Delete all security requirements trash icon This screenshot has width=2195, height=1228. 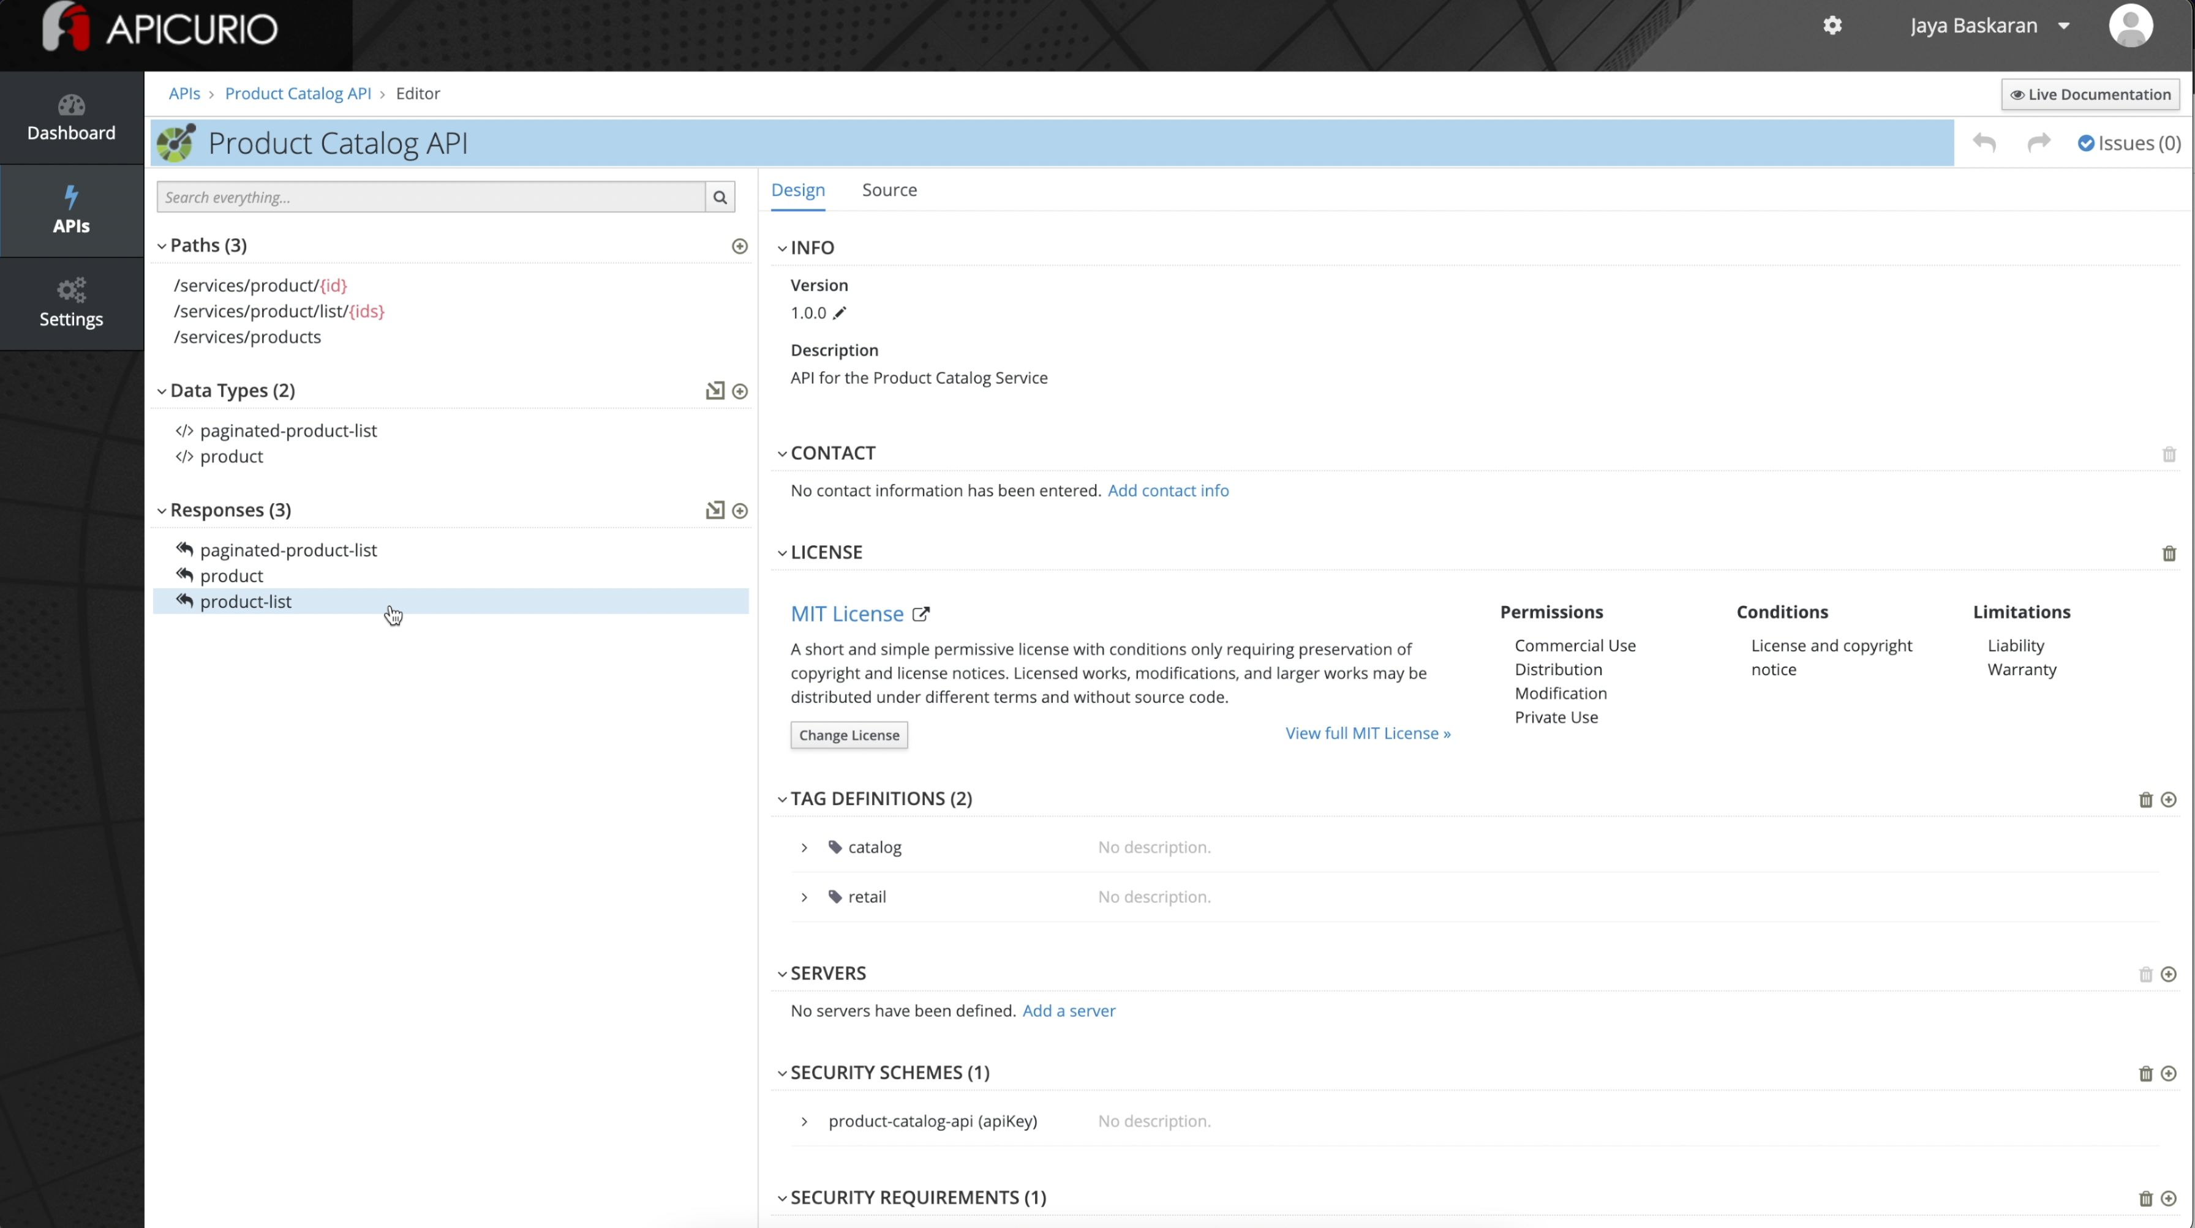click(2145, 1199)
